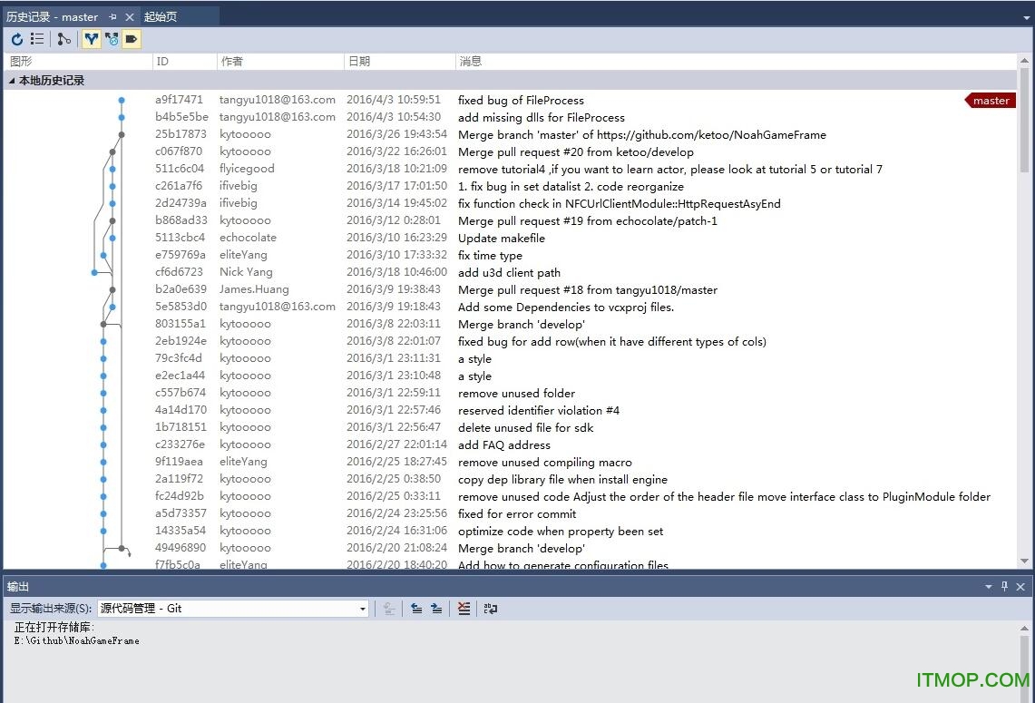
Task: Clear all output text
Action: pos(464,609)
